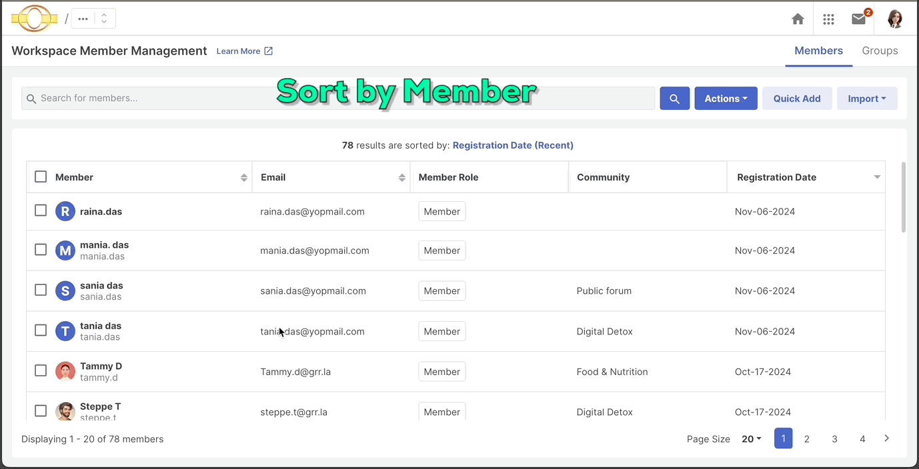Click the next page arrow
Screen dimensions: 919x469
(886, 438)
